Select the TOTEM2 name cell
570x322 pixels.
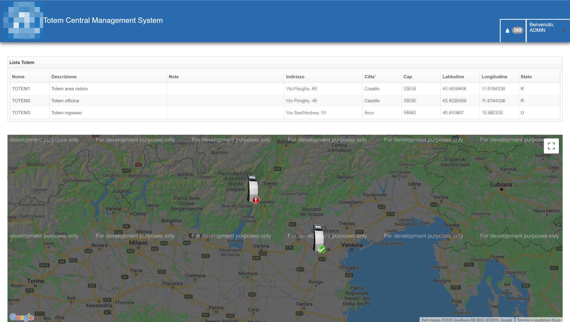point(30,101)
